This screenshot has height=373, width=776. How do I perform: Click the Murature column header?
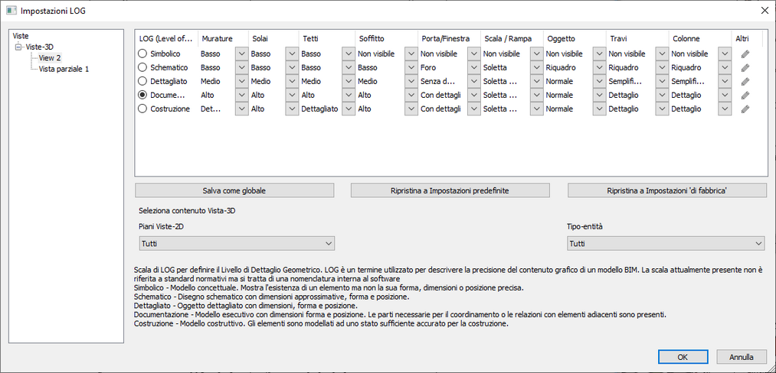(223, 38)
